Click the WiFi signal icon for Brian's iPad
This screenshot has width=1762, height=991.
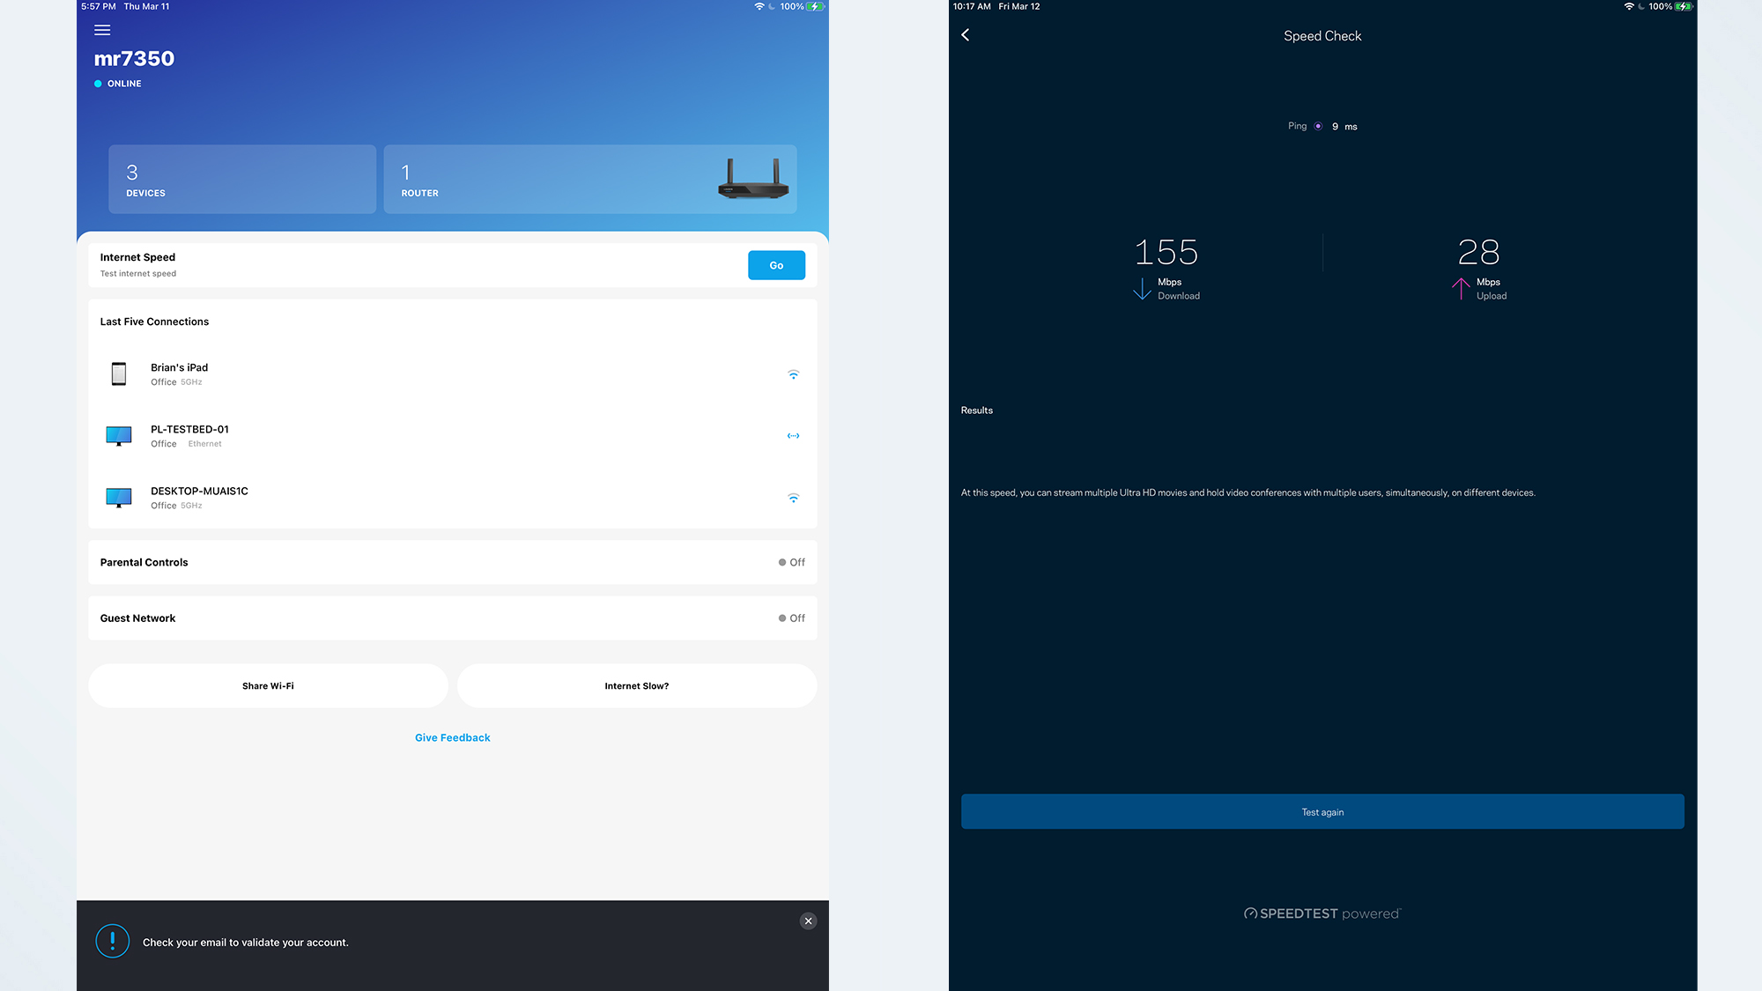coord(793,373)
